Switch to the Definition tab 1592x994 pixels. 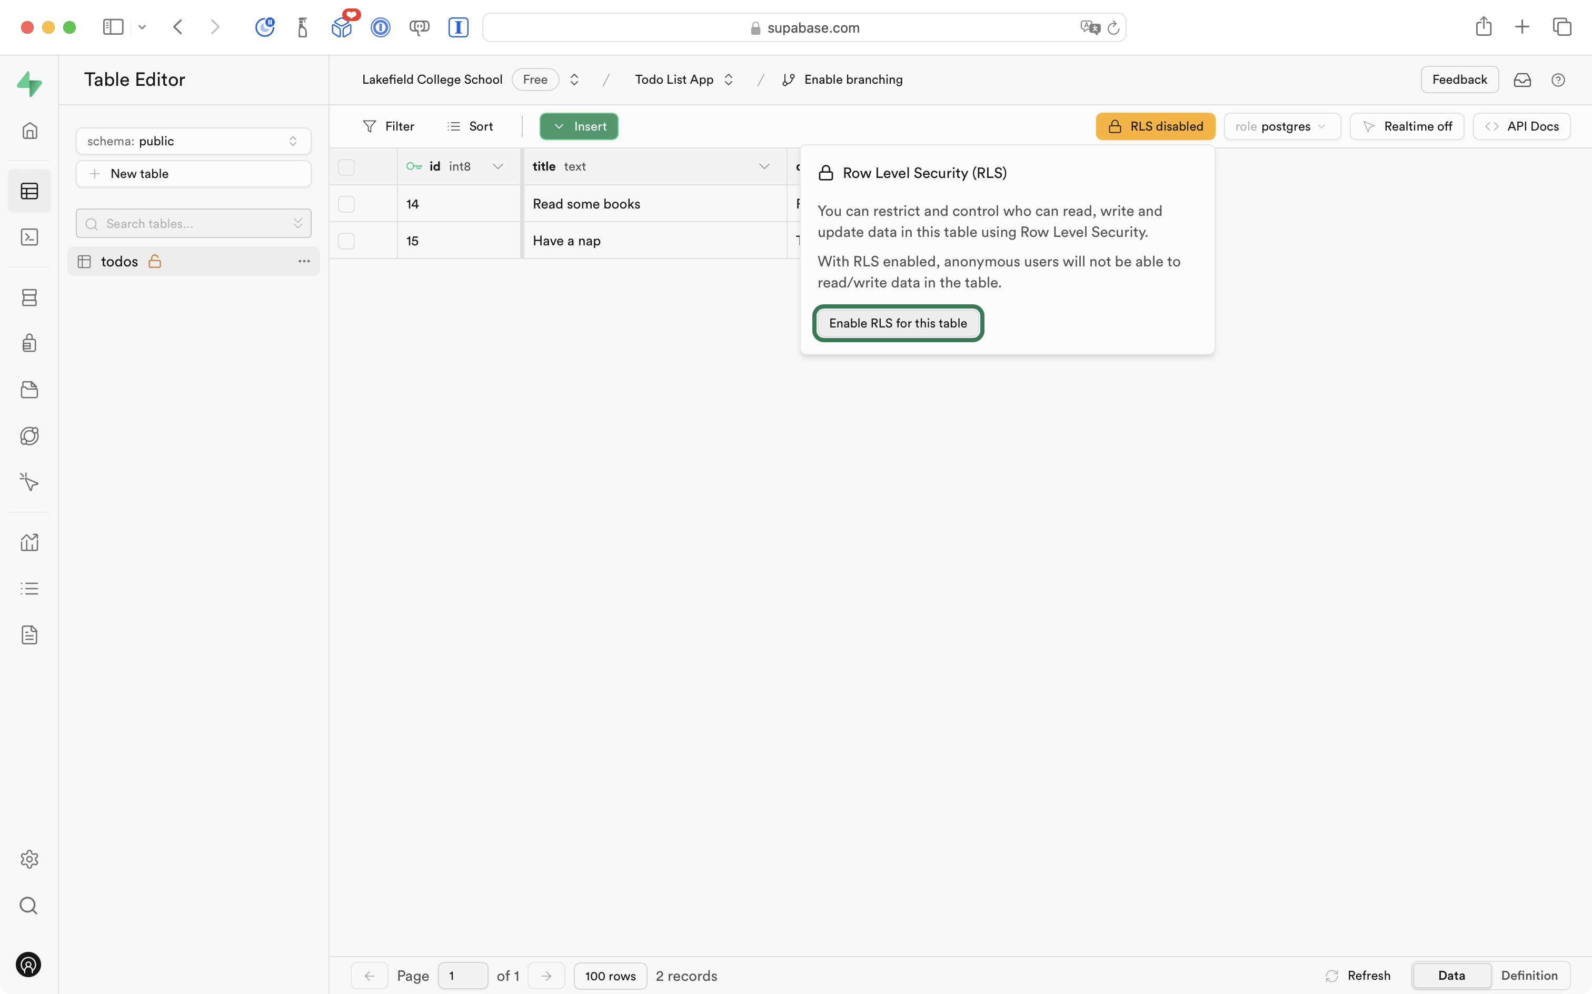[1529, 975]
